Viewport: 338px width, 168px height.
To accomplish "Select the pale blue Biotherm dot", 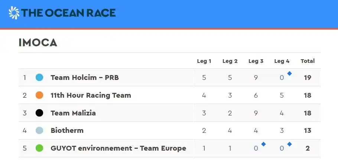I will tap(39, 130).
